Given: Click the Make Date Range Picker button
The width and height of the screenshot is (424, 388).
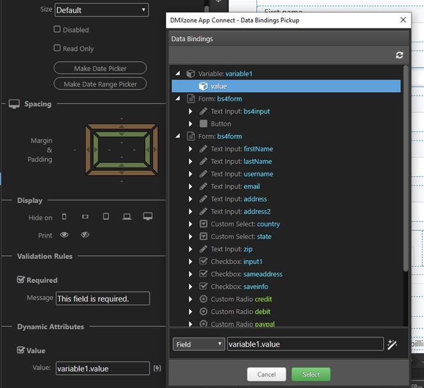Looking at the screenshot, I should click(x=100, y=84).
